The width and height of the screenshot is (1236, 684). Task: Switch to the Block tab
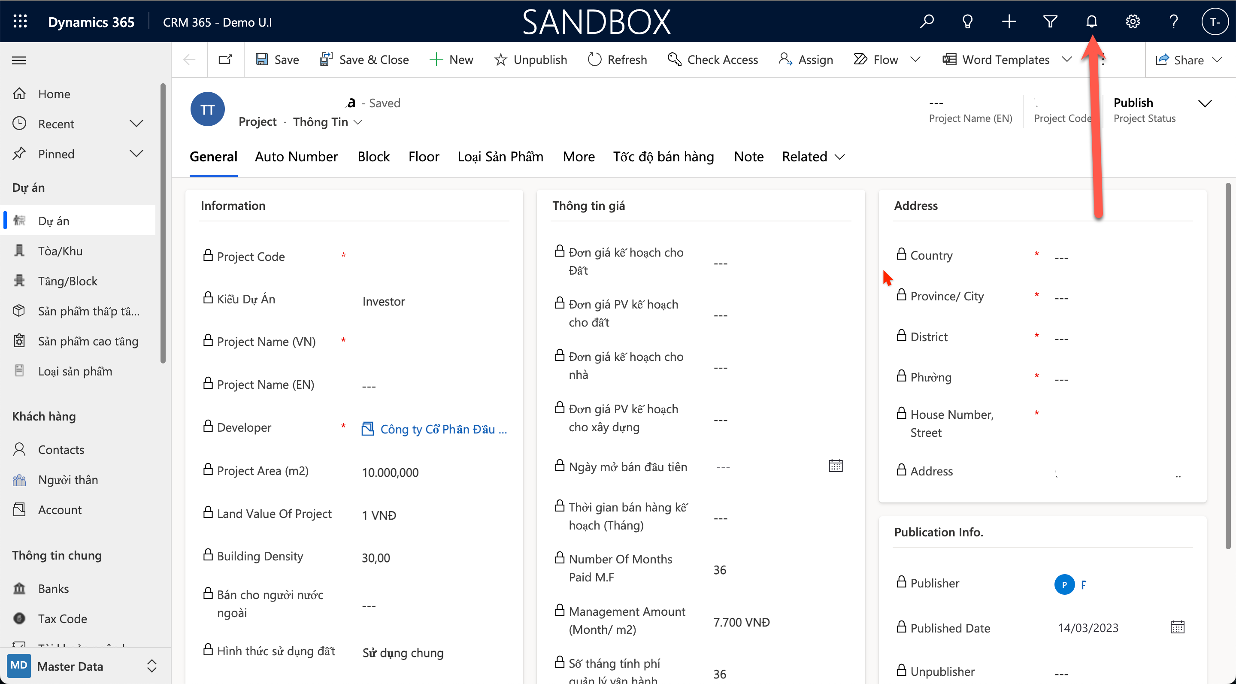(x=373, y=157)
